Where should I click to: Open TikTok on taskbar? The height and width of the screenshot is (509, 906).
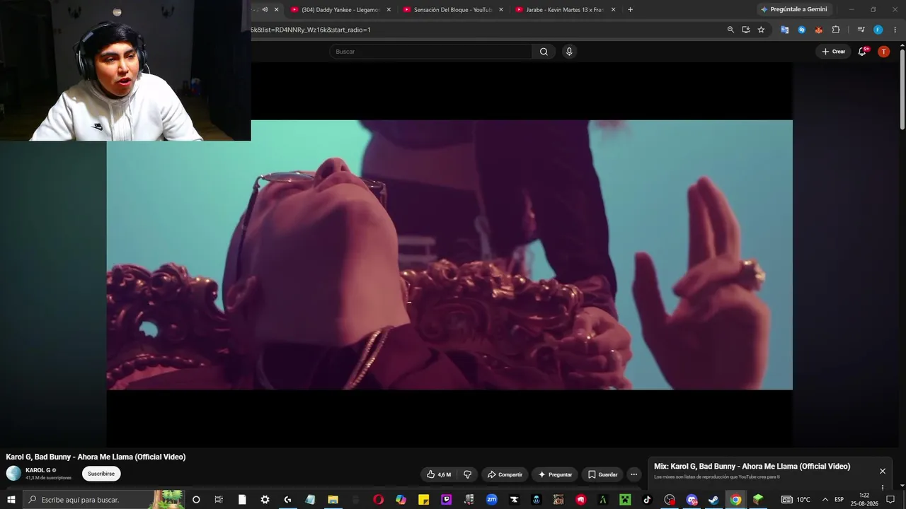point(647,500)
